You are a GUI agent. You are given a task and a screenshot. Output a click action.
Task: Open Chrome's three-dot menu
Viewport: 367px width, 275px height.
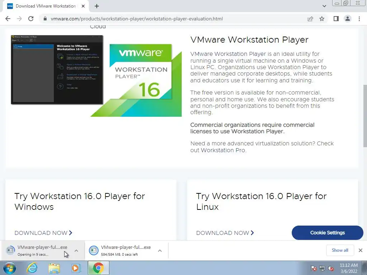point(359,19)
